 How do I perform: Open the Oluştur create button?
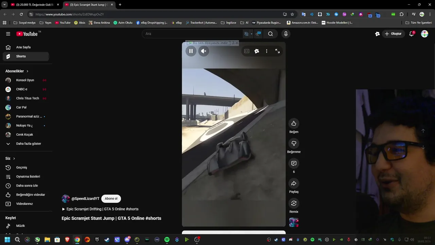point(393,34)
